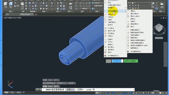Click the workspace switching gear icon
This screenshot has width=169, height=95.
point(143,93)
